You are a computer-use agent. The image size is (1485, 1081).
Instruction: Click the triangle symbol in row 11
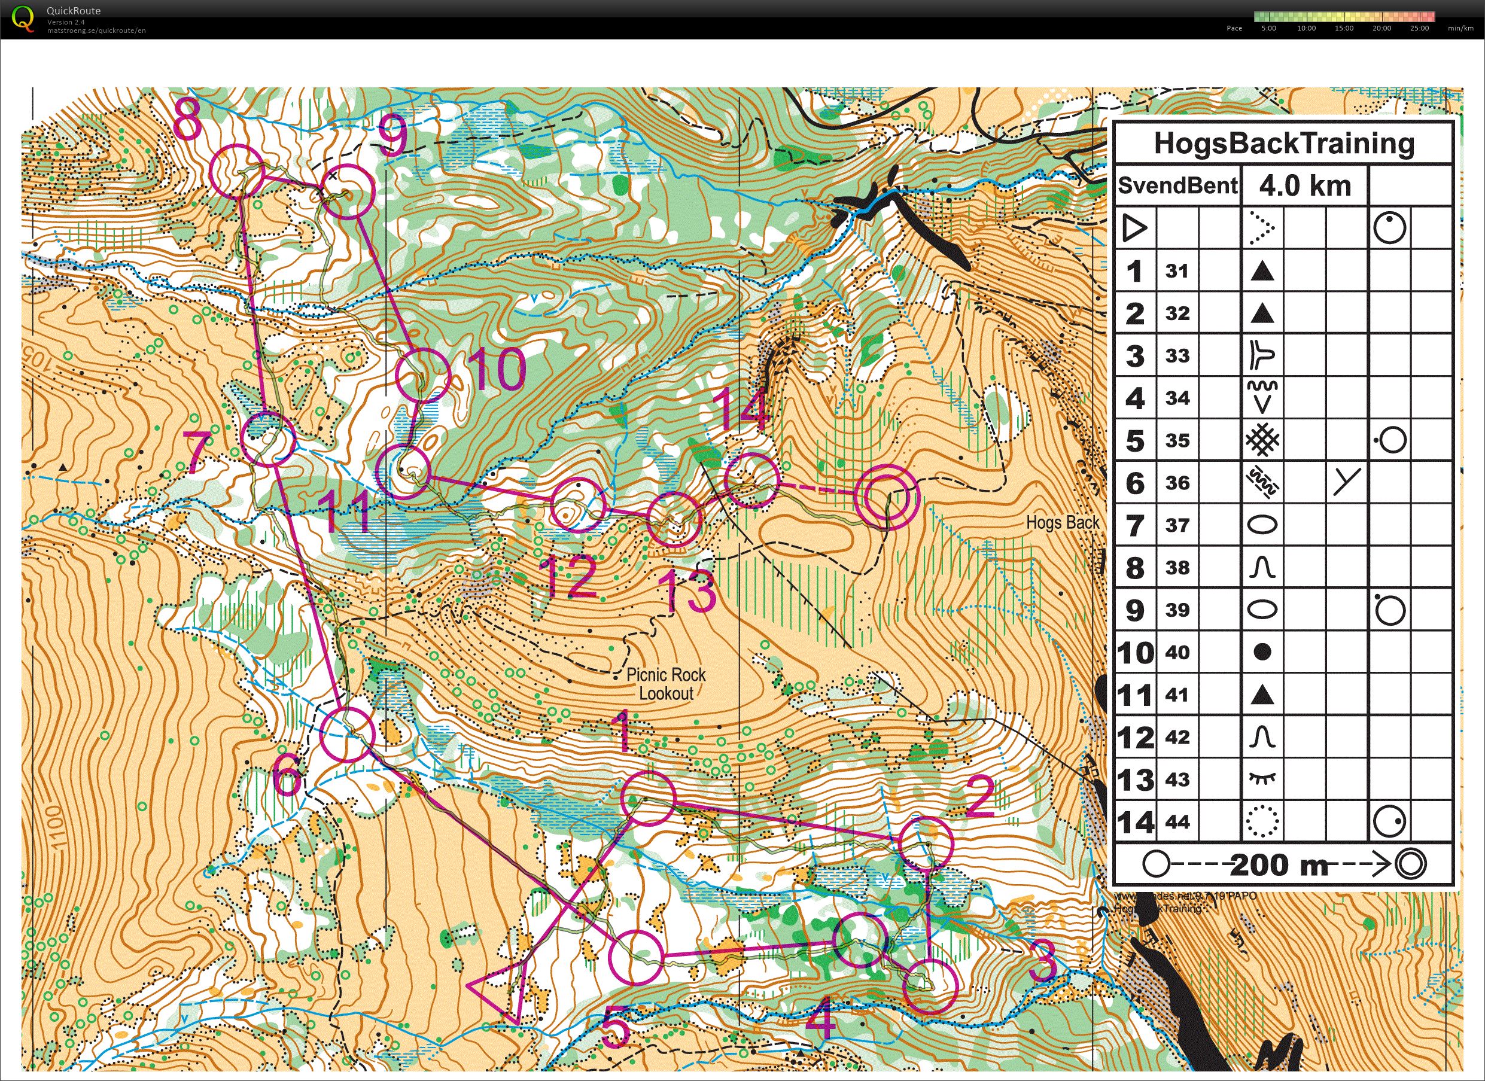1262,695
